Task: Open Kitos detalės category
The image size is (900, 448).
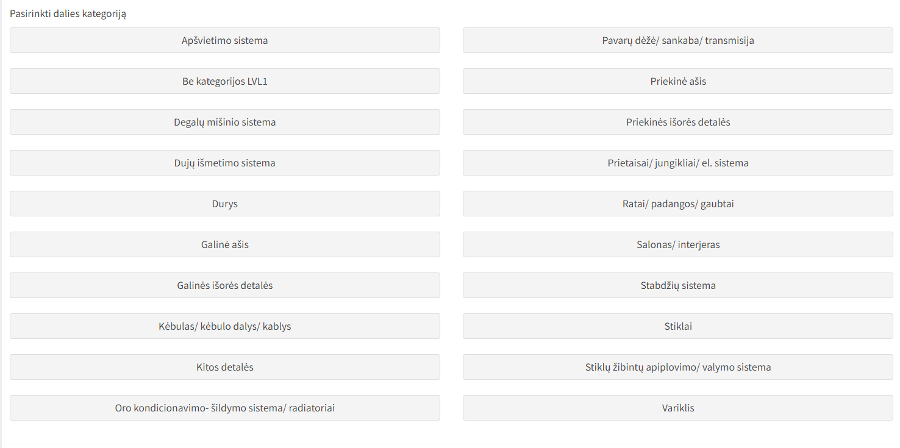Action: coord(225,367)
